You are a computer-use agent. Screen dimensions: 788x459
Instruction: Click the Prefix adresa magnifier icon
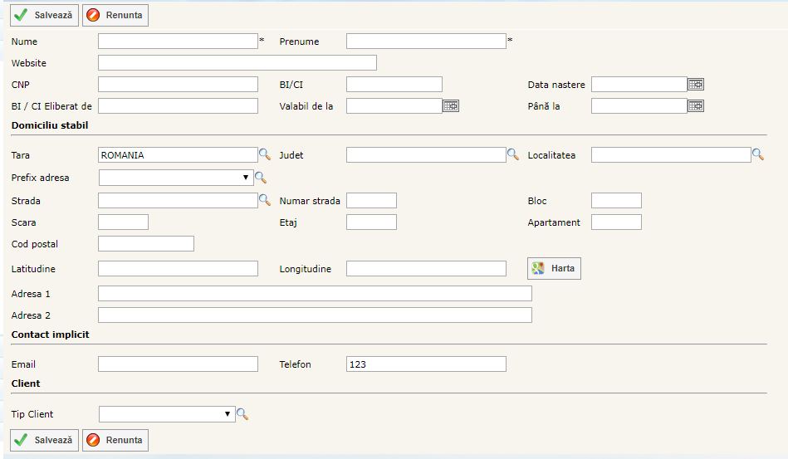coord(261,178)
